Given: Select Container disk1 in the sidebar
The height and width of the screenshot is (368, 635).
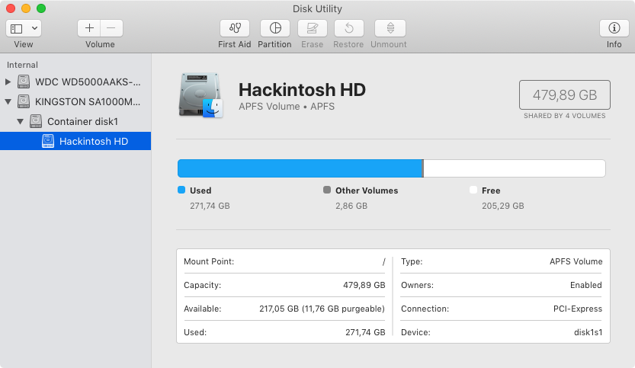Looking at the screenshot, I should [x=82, y=121].
